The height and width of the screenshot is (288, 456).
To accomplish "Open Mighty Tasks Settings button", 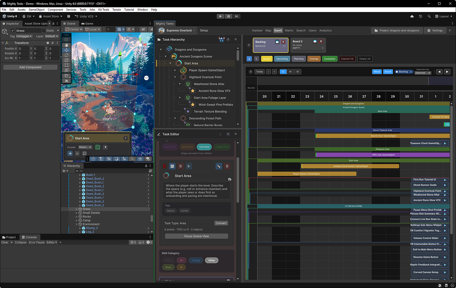I will click(x=435, y=31).
